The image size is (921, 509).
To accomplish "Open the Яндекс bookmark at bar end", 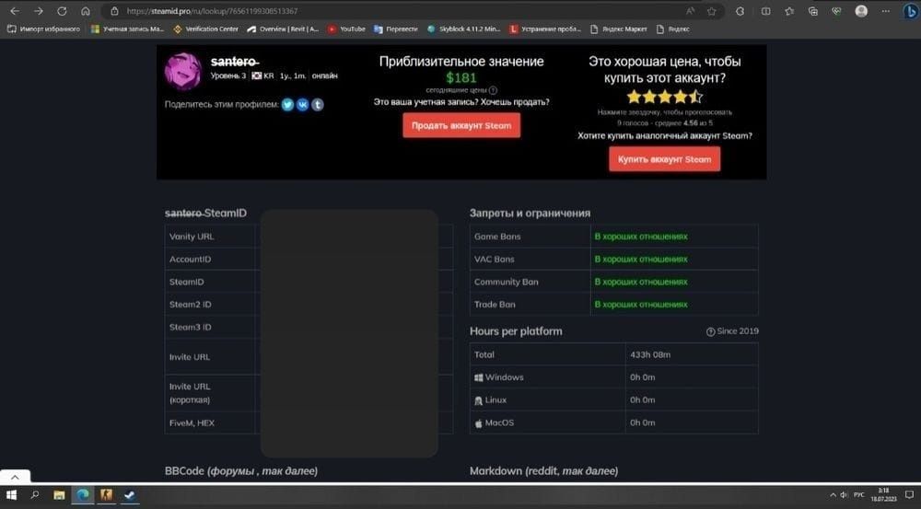I will (x=672, y=29).
